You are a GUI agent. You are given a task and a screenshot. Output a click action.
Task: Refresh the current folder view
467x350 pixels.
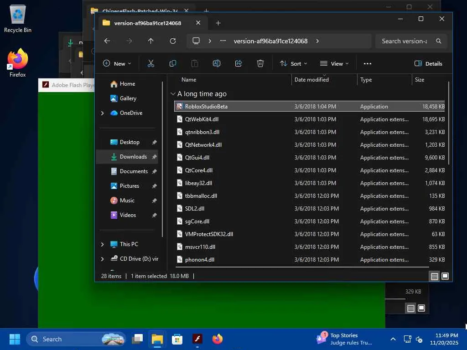coord(173,41)
